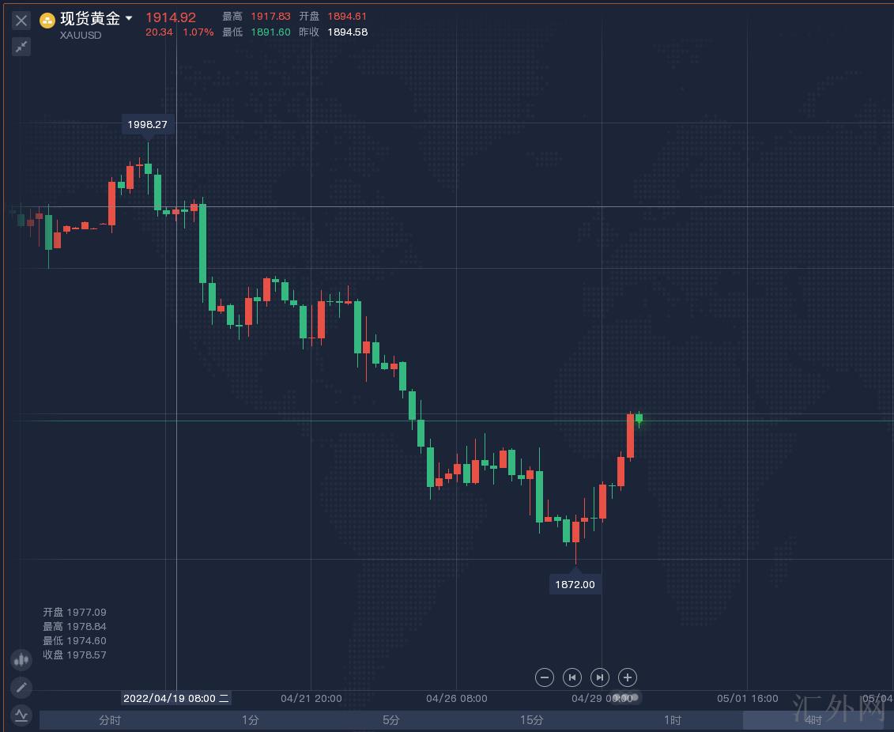Select the pencil drawing tool
The width and height of the screenshot is (894, 732).
(21, 687)
